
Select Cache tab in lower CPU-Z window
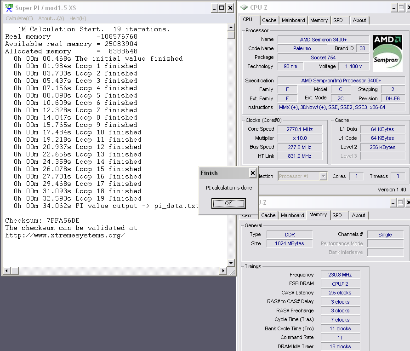[268, 215]
